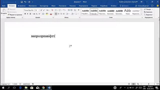The width and height of the screenshot is (160, 90).
Task: Switch to web layout view in status bar
Action: [138, 84]
